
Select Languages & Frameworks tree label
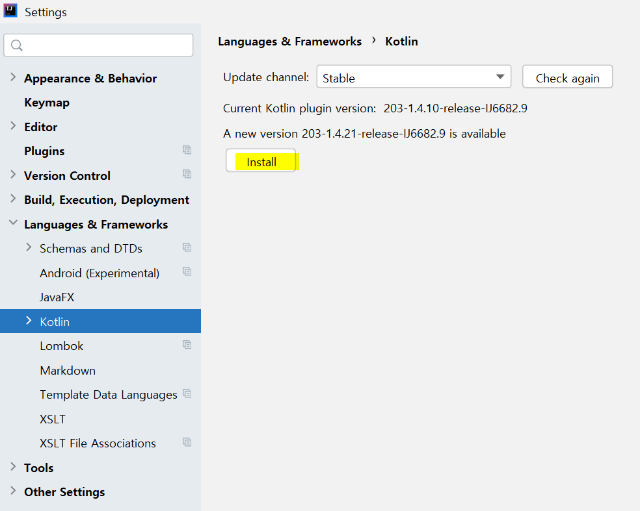(x=96, y=225)
